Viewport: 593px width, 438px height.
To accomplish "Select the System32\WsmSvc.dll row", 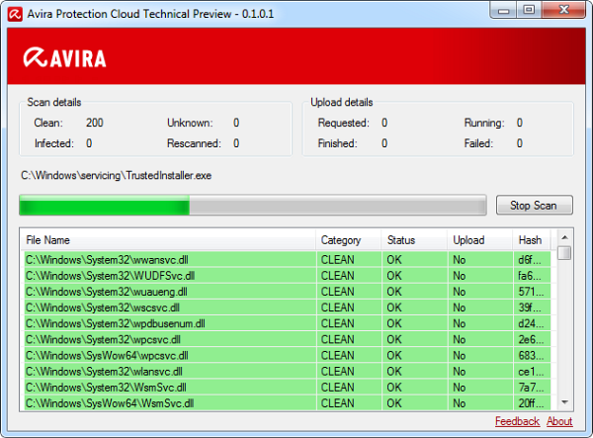I will point(288,387).
